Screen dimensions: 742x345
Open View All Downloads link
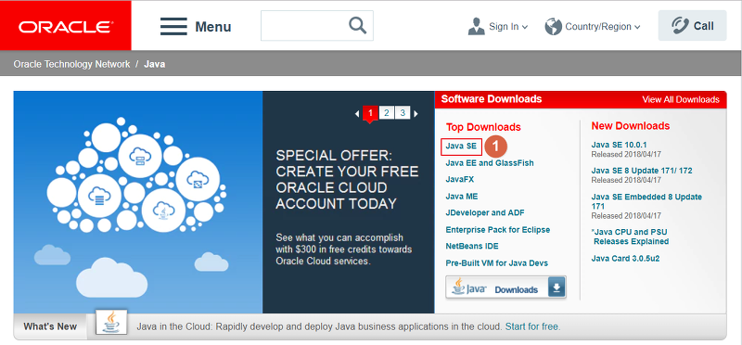681,99
